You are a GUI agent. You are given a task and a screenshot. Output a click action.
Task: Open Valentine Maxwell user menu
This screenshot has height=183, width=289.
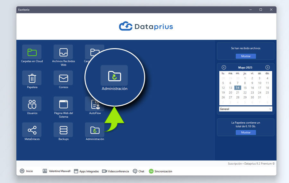coord(59,171)
